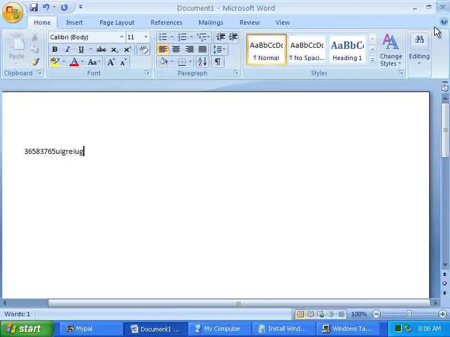Open the View tab
The width and height of the screenshot is (450, 337).
point(283,22)
